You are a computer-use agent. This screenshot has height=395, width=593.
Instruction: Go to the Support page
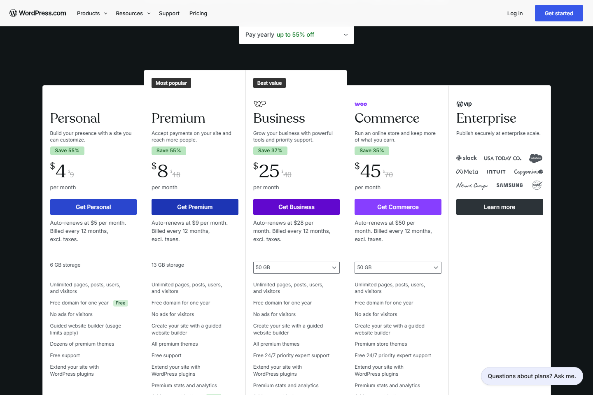169,13
